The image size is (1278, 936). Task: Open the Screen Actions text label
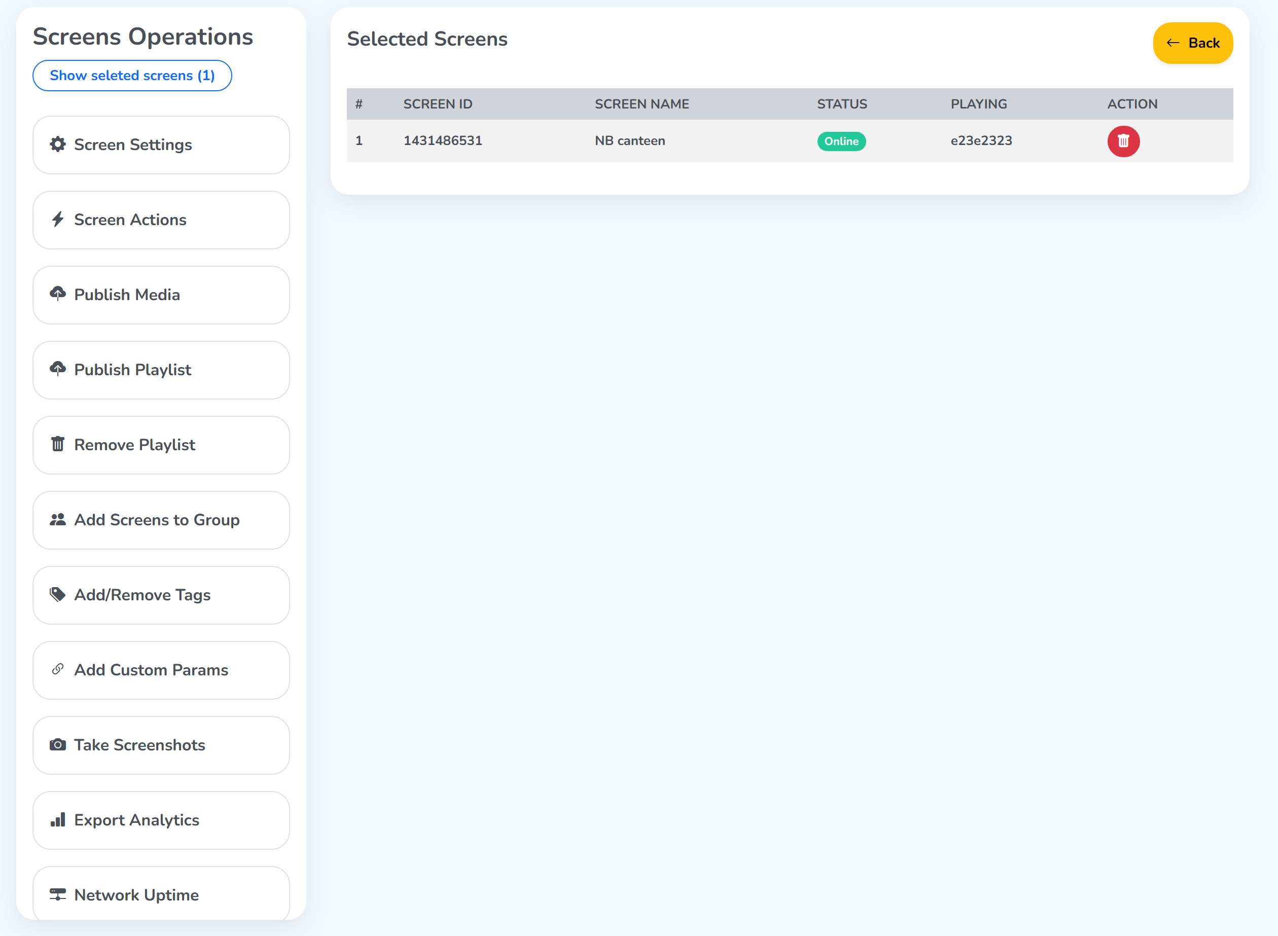[130, 220]
